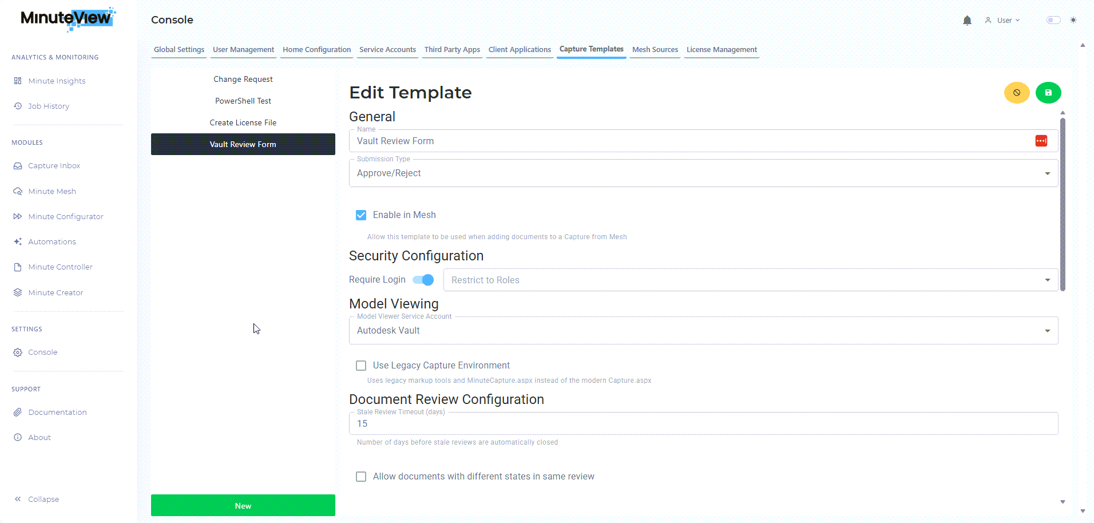This screenshot has width=1094, height=523.
Task: Launch the Minute Configurator module
Action: tap(66, 216)
